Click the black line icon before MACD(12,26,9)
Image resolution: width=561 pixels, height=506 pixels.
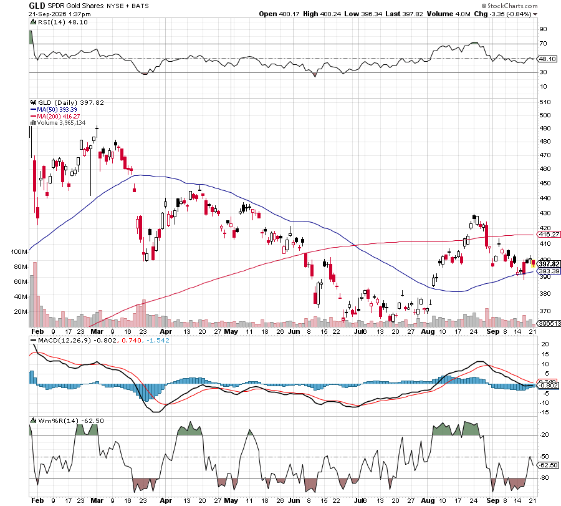pos(33,340)
